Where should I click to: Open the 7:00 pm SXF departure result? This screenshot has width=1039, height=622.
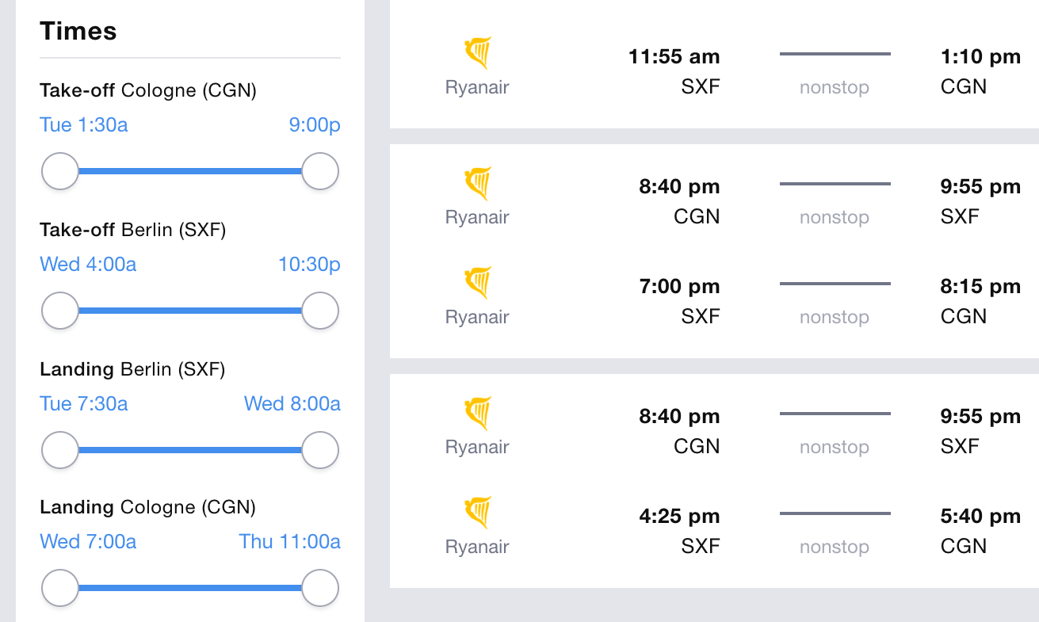click(714, 300)
